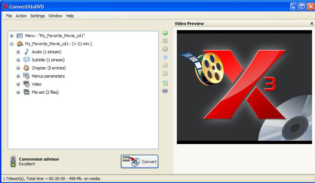The height and width of the screenshot is (183, 315).
Task: Click the traffic light advisor icon
Action: tap(13, 161)
